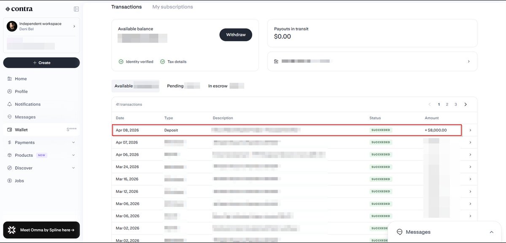Open Messages in the sidebar
506x243 pixels.
[x=25, y=117]
